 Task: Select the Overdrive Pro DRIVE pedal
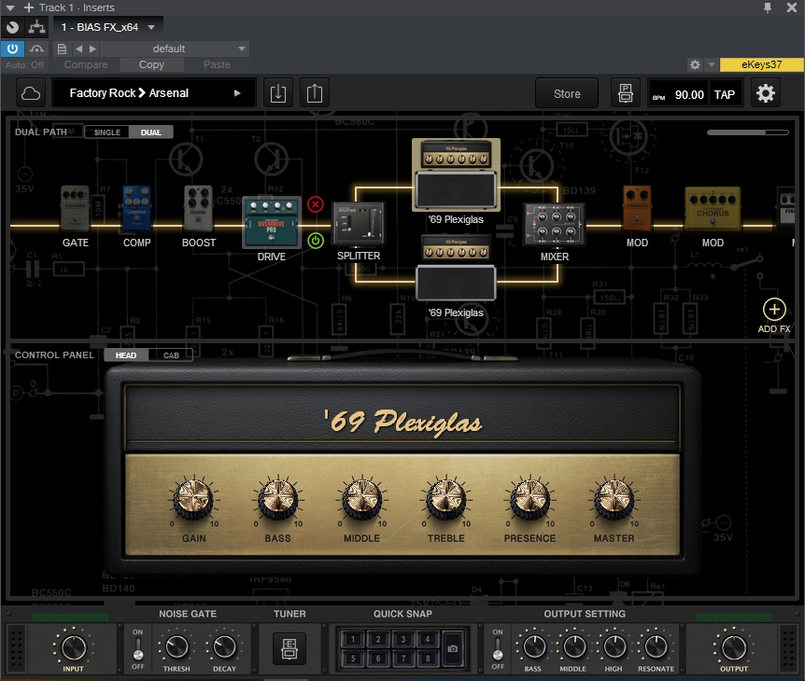pyautogui.click(x=272, y=222)
